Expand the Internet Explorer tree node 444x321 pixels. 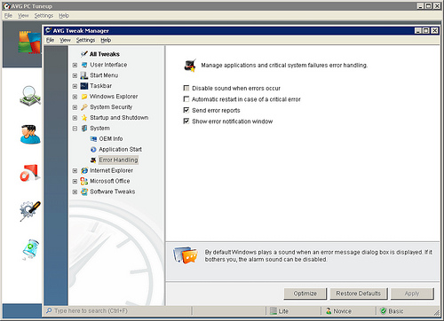[75, 171]
